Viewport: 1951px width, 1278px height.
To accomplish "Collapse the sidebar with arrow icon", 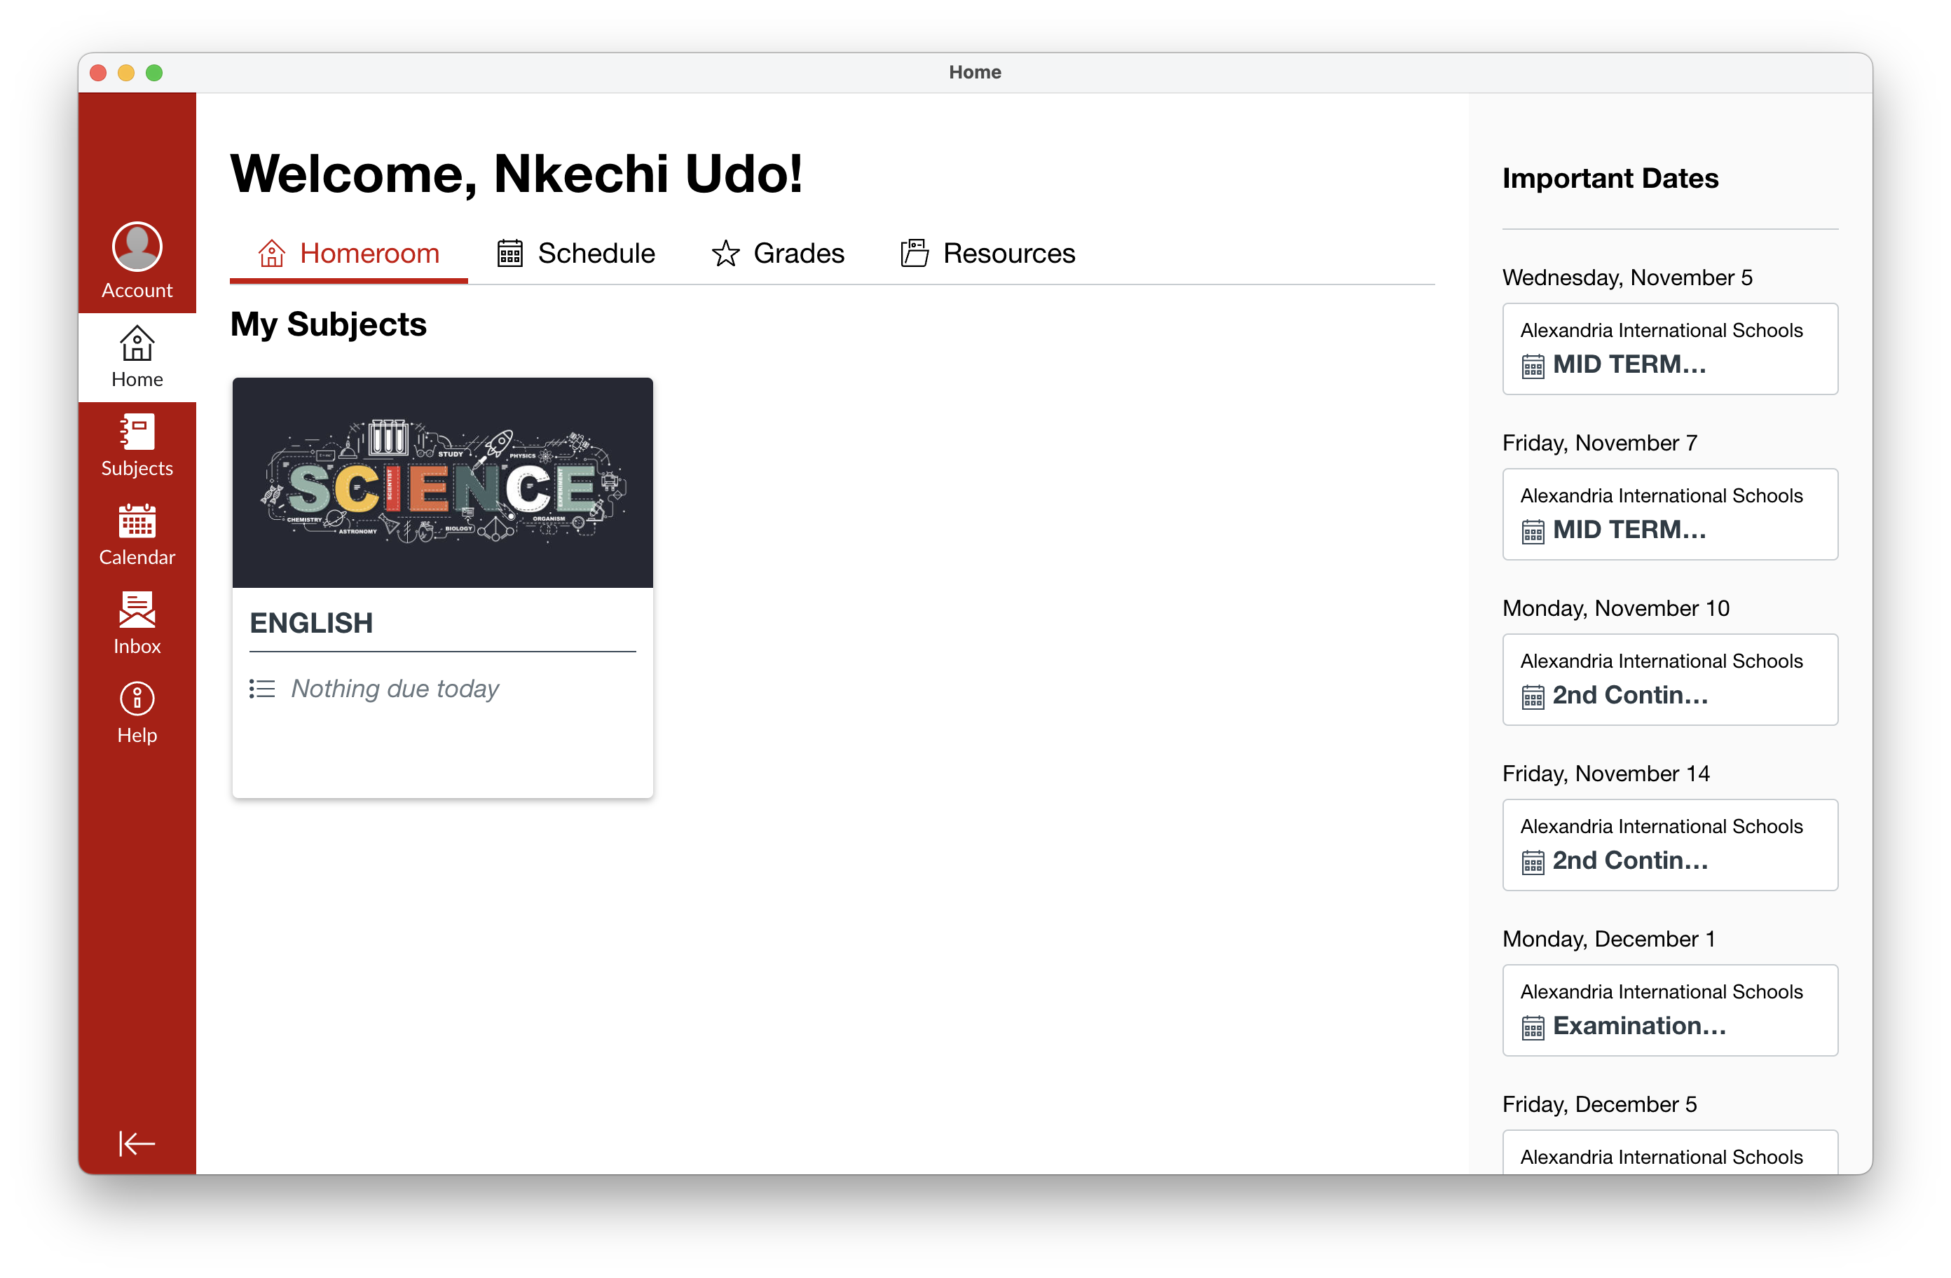I will pos(137,1143).
